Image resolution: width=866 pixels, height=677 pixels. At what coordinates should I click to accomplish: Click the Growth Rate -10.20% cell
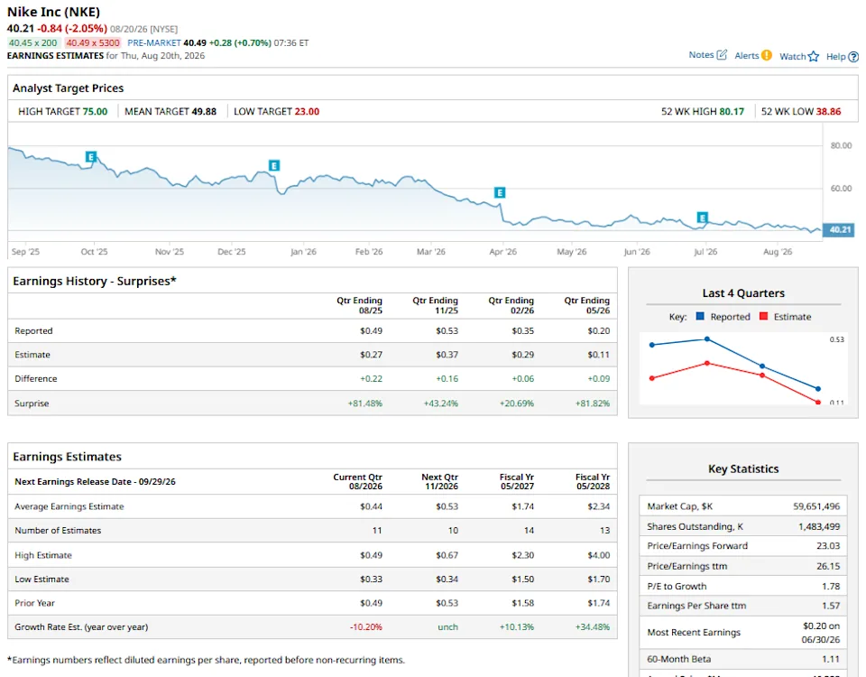tap(365, 626)
